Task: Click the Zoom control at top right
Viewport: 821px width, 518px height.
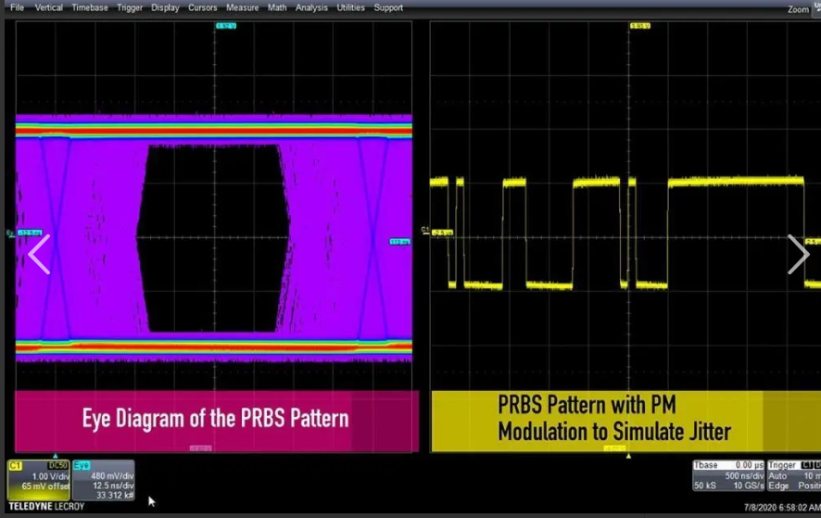Action: click(798, 9)
